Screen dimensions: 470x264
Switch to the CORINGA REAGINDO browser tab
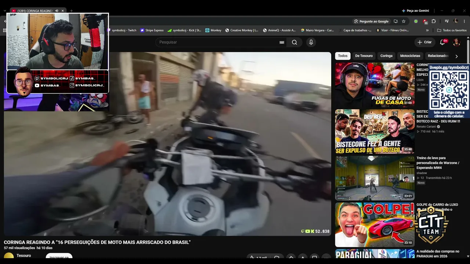click(35, 11)
